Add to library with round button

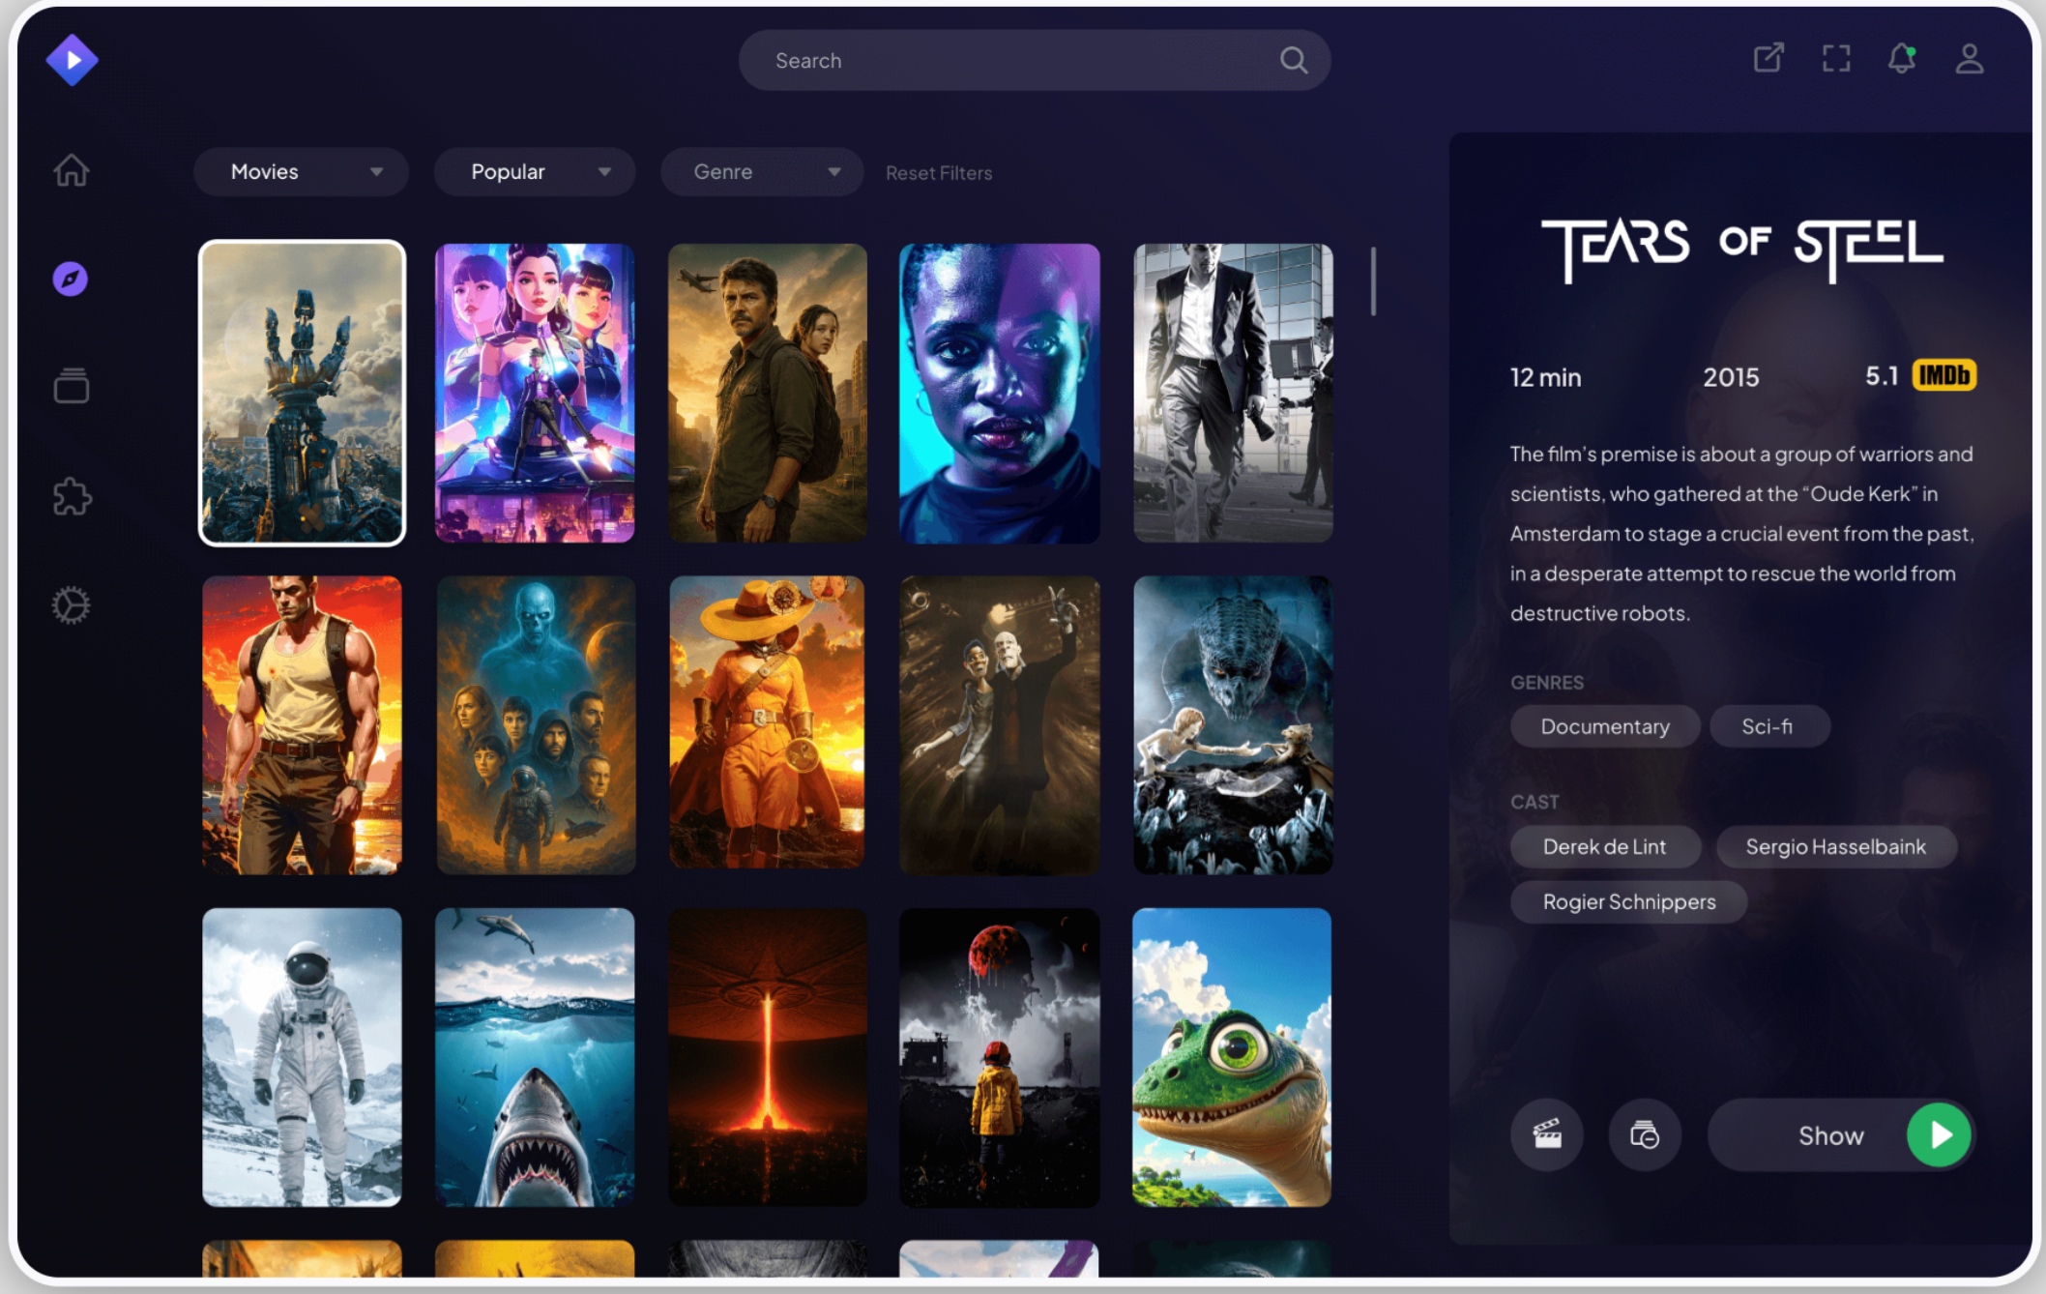coord(1644,1133)
